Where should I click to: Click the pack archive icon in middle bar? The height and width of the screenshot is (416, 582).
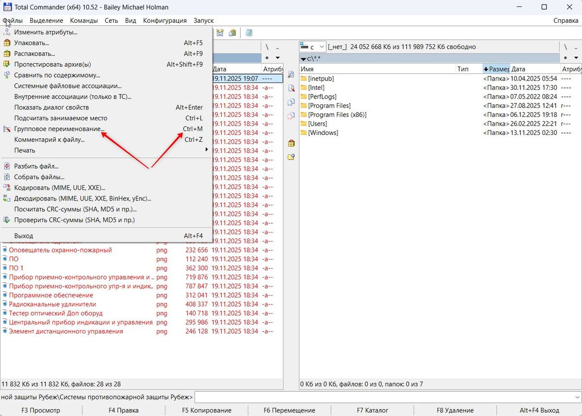point(291,143)
